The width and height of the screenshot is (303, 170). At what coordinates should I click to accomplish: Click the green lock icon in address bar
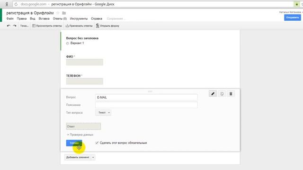point(297,4)
